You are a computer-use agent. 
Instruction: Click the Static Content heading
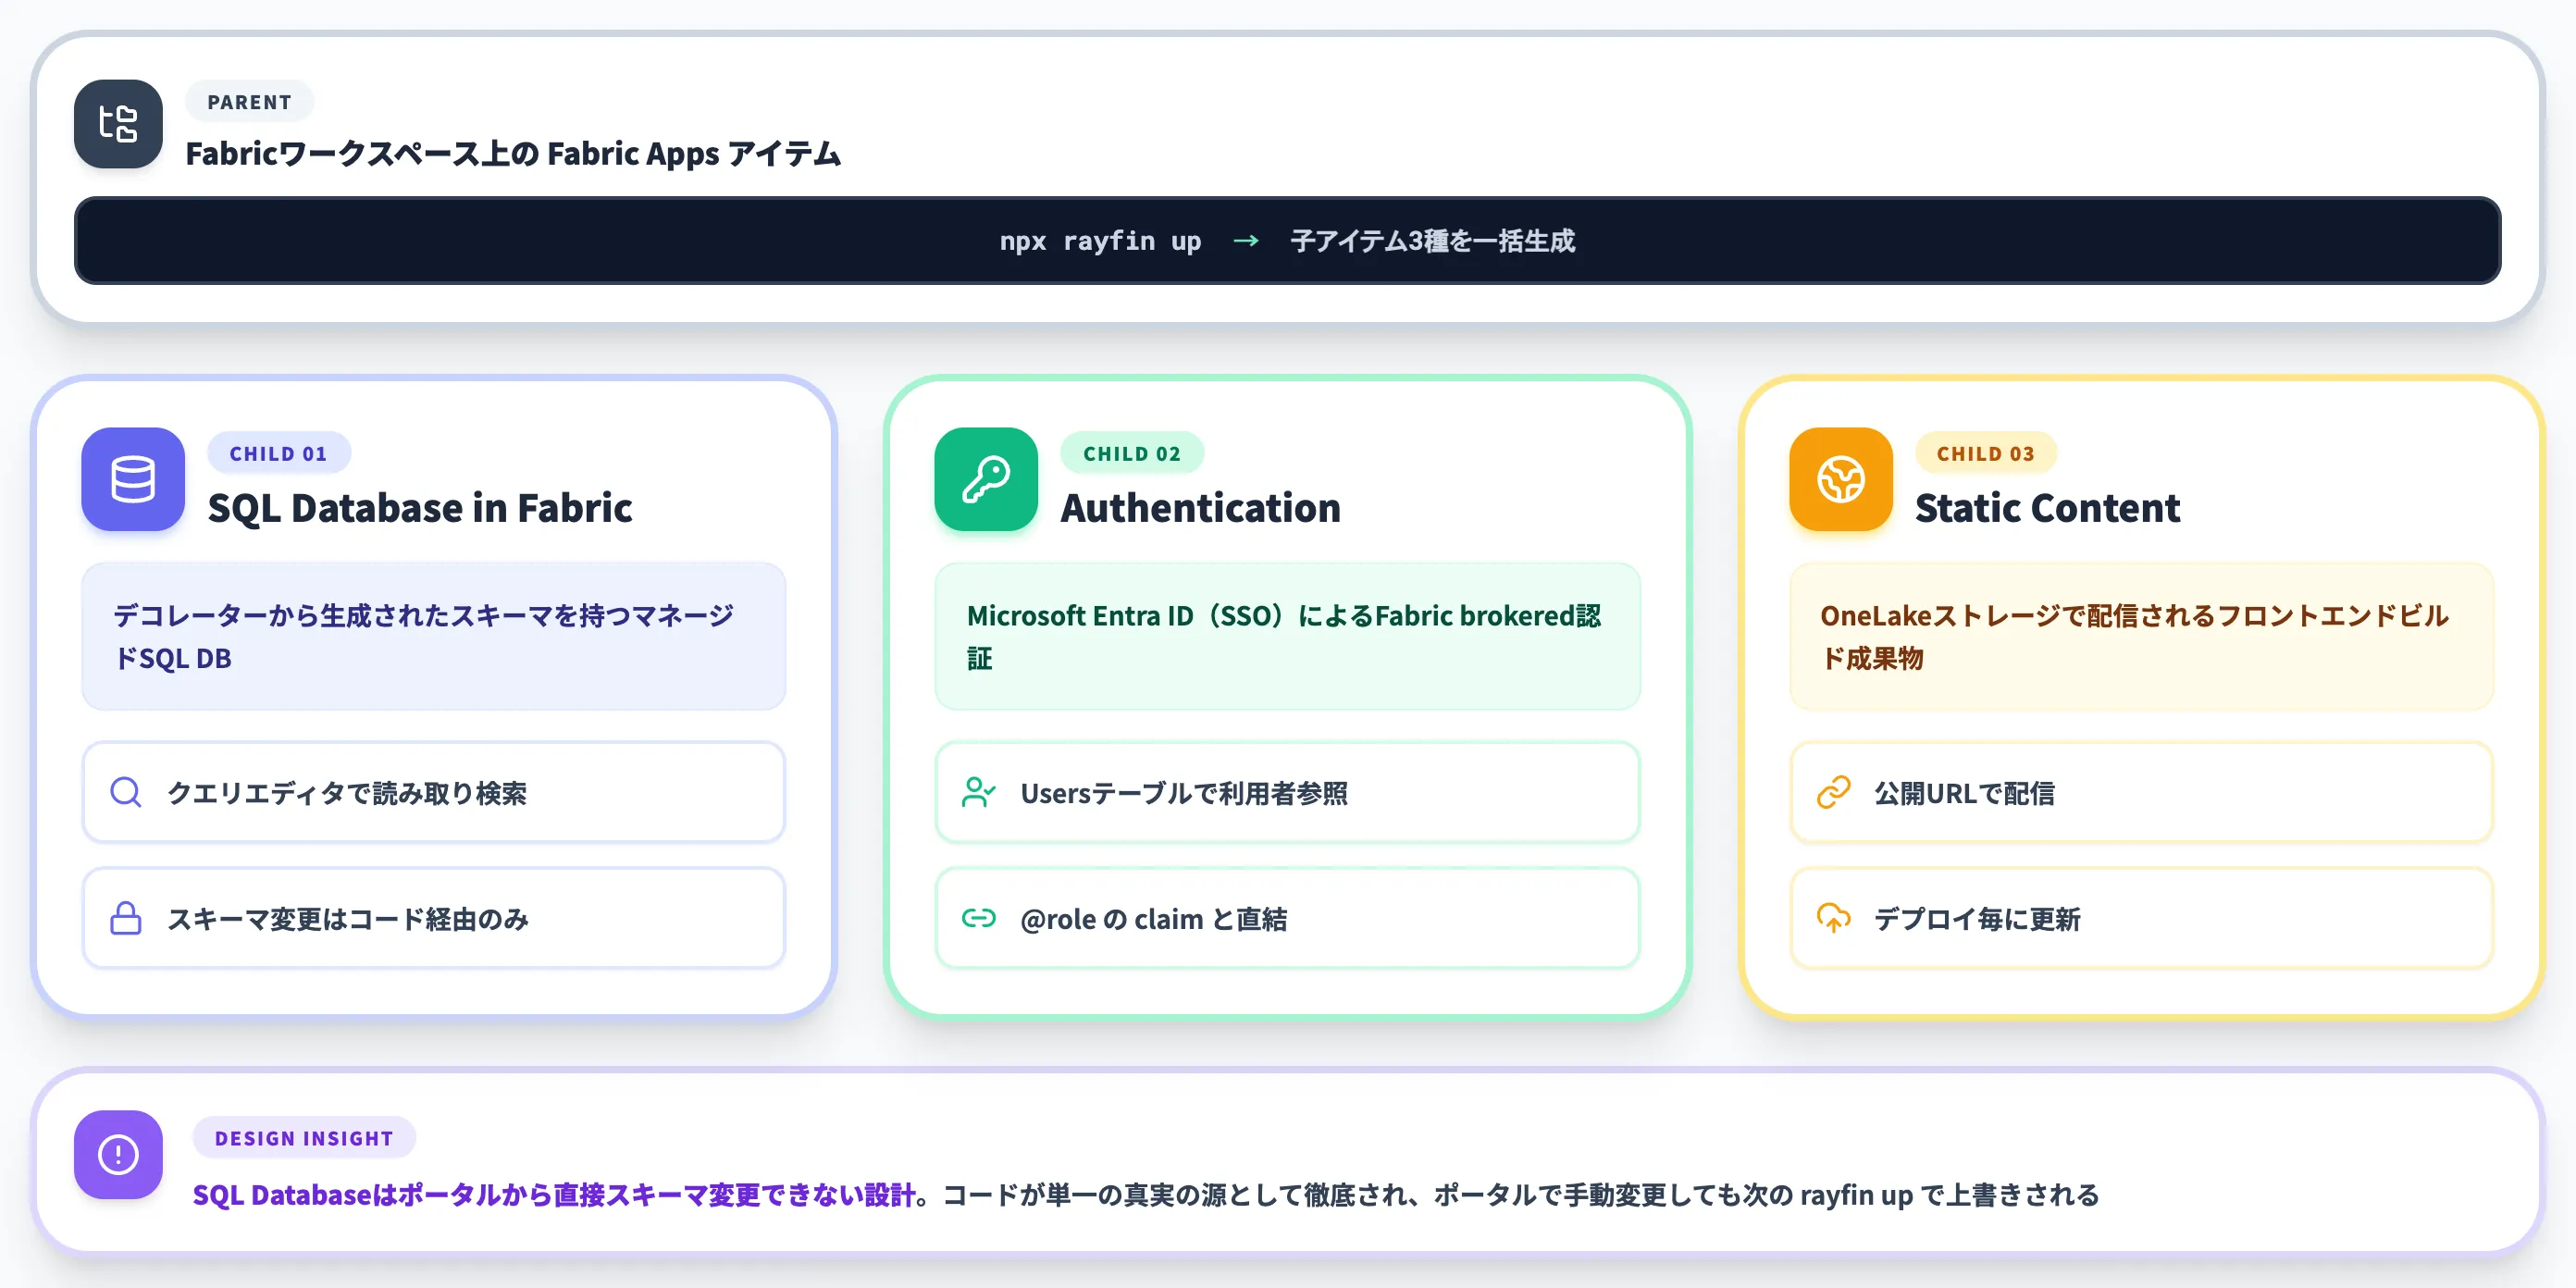pyautogui.click(x=2048, y=508)
